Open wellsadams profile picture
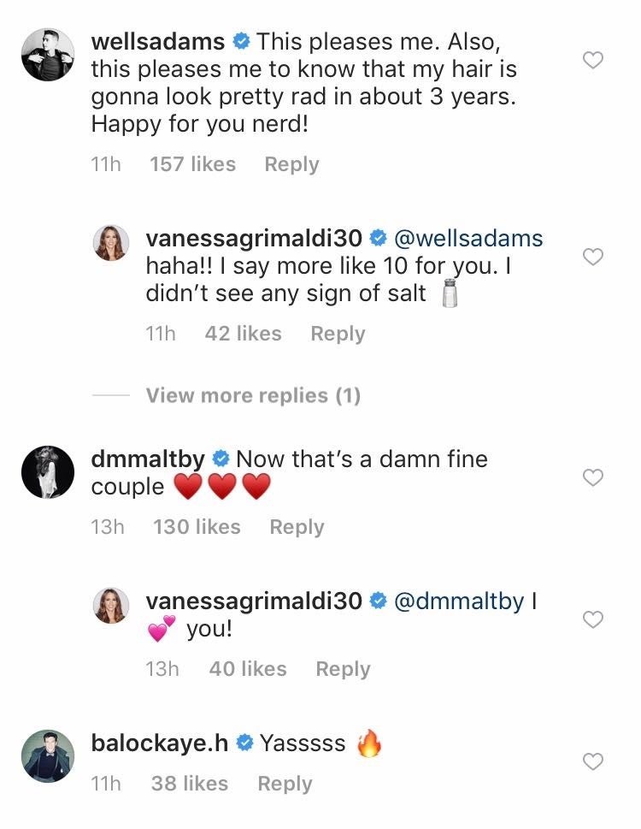This screenshot has height=829, width=641. tap(48, 53)
